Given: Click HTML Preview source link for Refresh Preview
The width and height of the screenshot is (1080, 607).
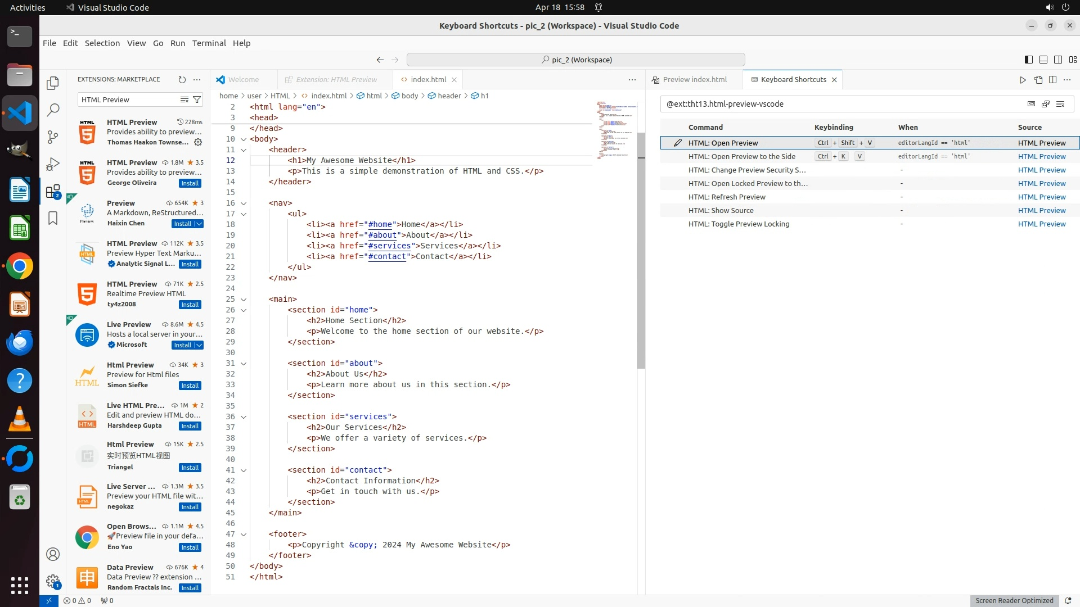Looking at the screenshot, I should click(1041, 197).
